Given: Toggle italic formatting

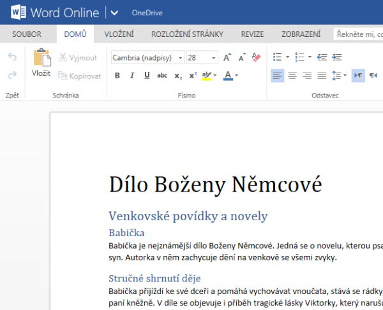Looking at the screenshot, I should coord(132,75).
